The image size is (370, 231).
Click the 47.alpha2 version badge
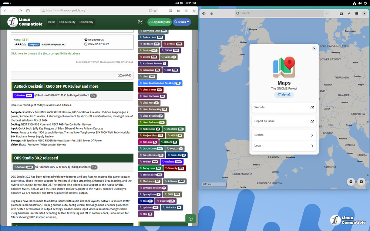[284, 94]
